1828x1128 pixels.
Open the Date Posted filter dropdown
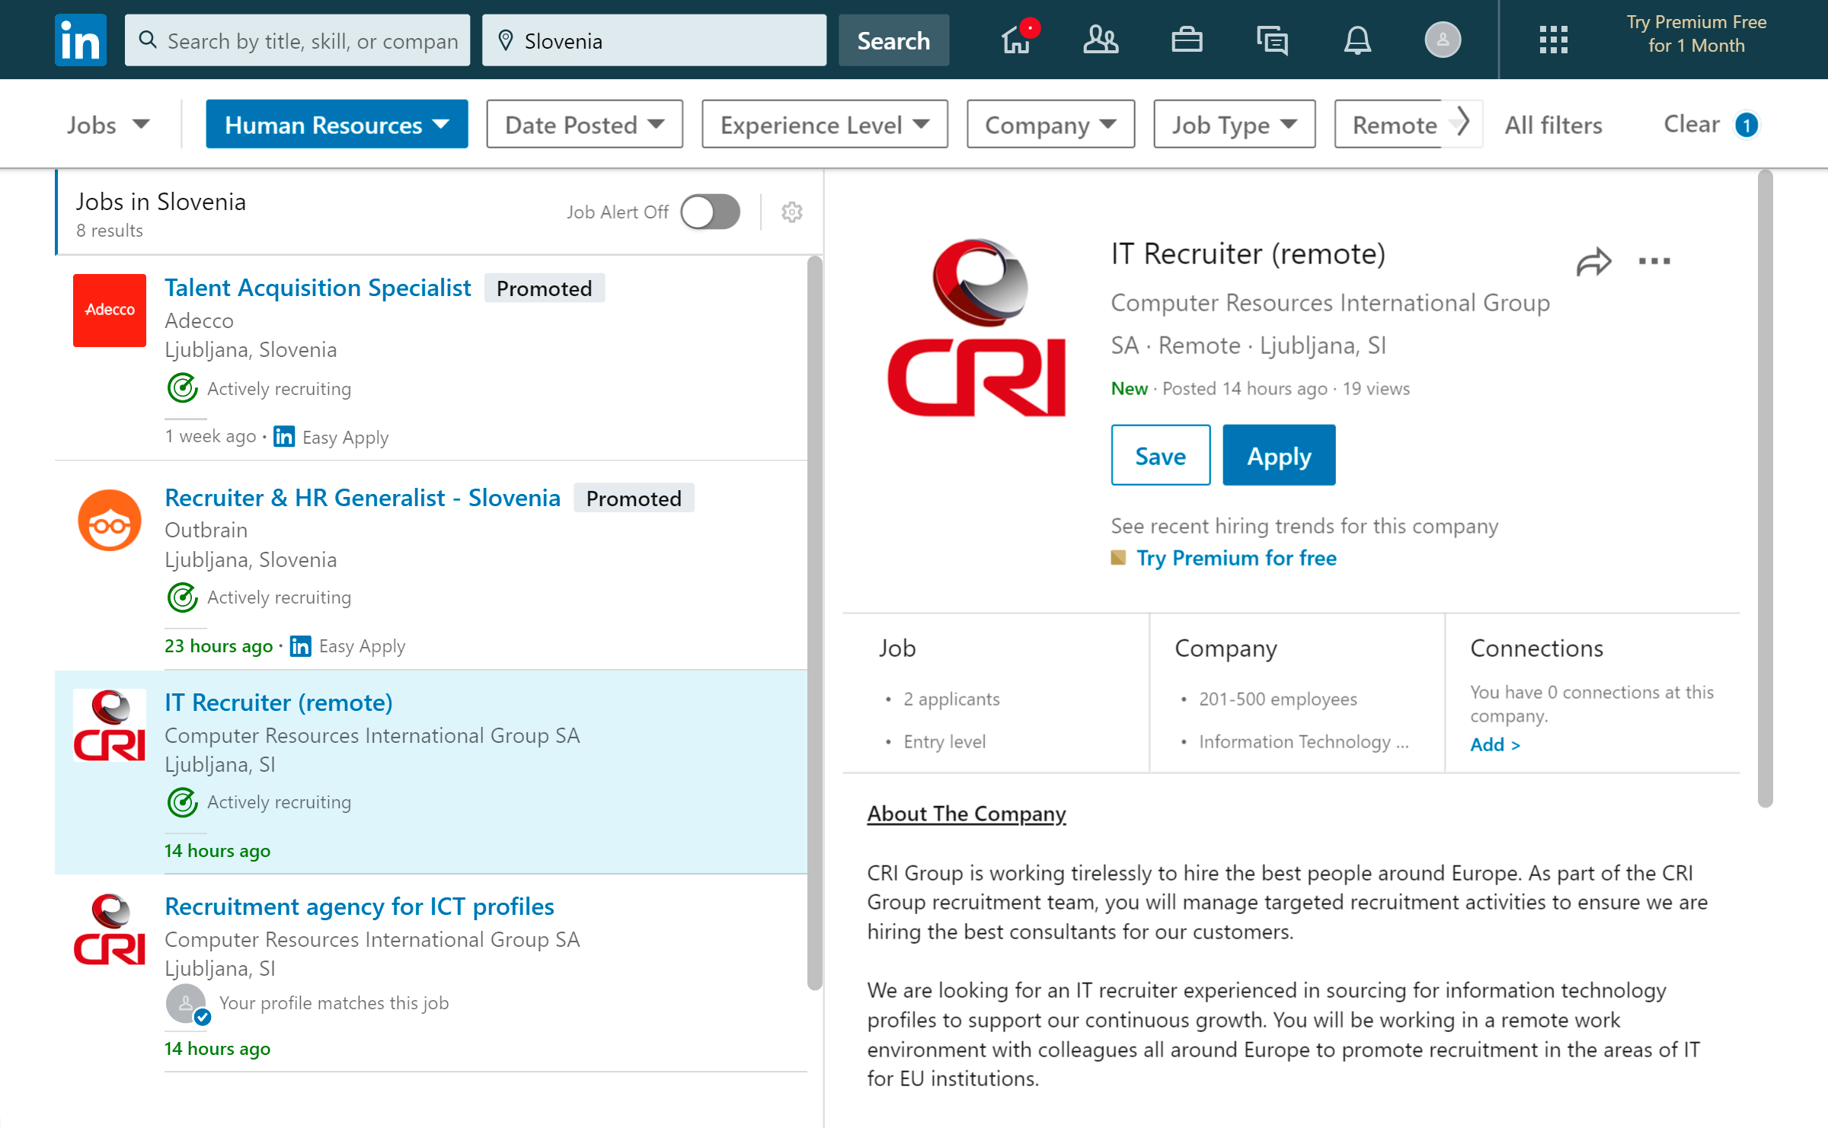coord(584,124)
